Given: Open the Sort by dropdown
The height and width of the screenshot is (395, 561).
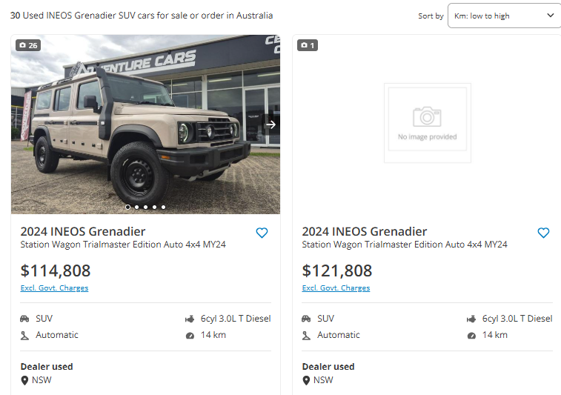Looking at the screenshot, I should coord(504,16).
